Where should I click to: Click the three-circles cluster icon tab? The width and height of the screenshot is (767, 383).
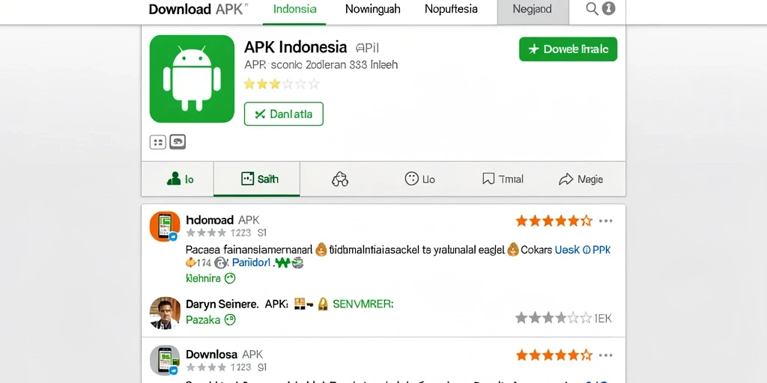pos(340,180)
